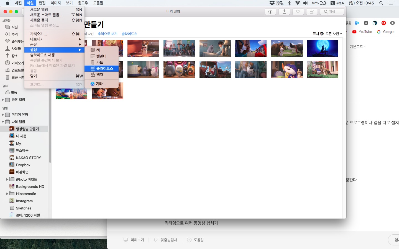Image resolution: width=399 pixels, height=249 pixels.
Task: Expand the 공유 앨범 folder triangle
Action: [3, 100]
